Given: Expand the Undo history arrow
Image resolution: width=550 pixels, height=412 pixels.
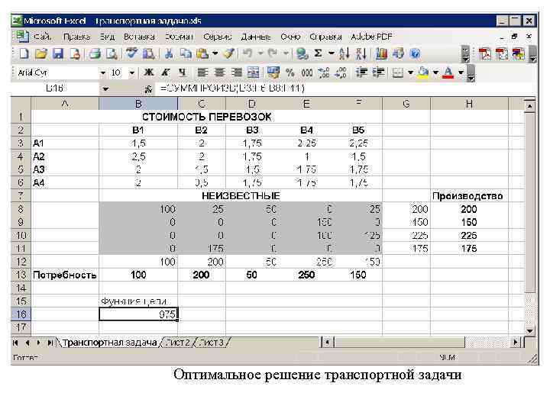Looking at the screenshot, I should click(x=260, y=53).
